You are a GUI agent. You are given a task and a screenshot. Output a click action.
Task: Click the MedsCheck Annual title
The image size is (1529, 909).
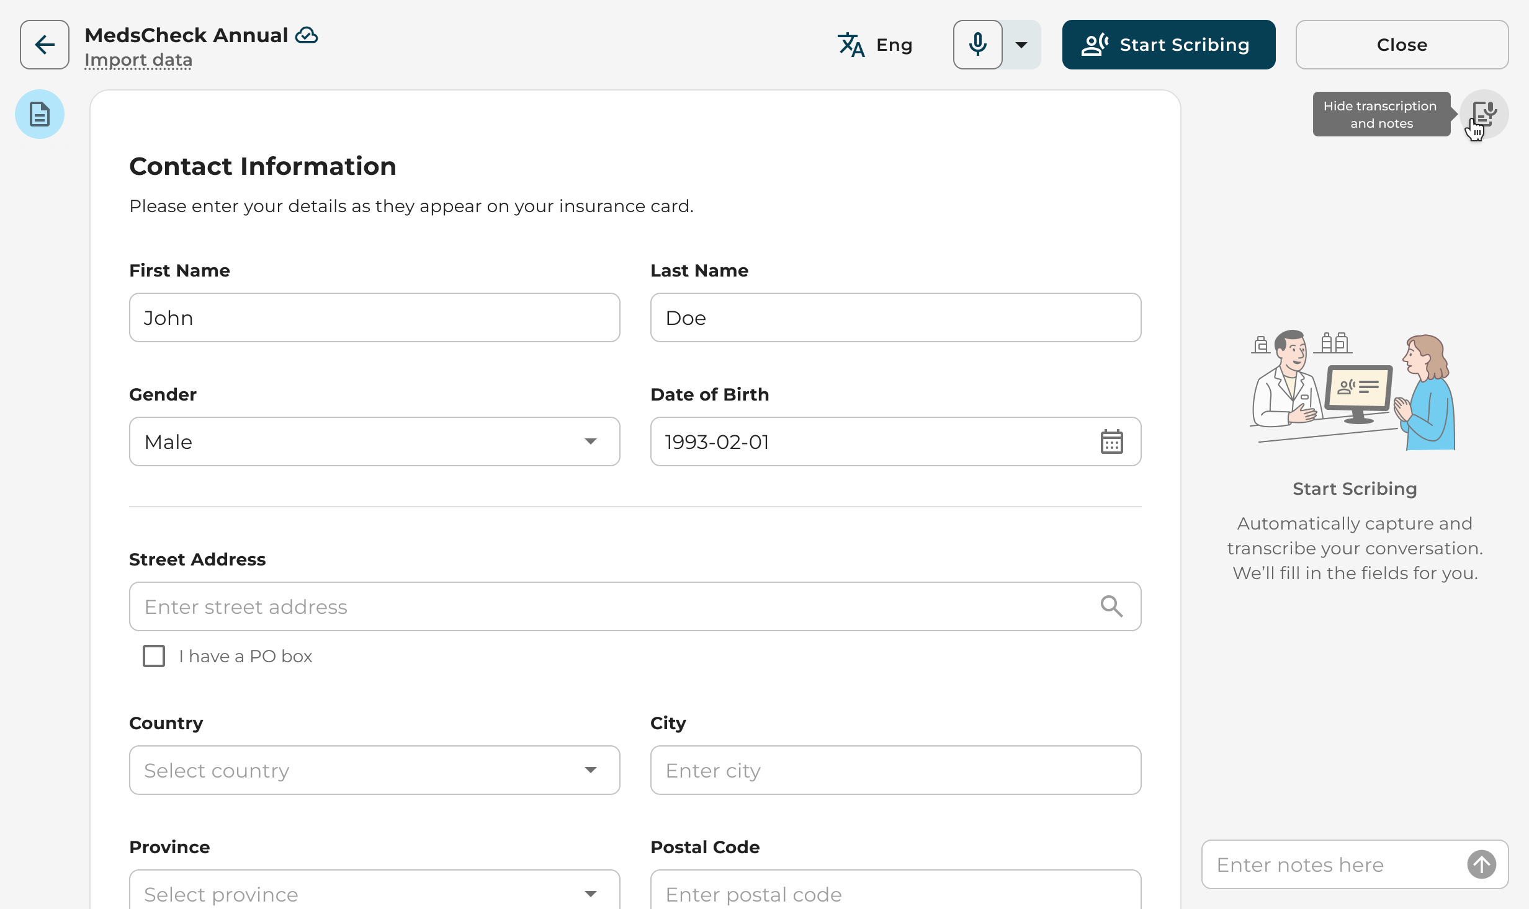186,35
